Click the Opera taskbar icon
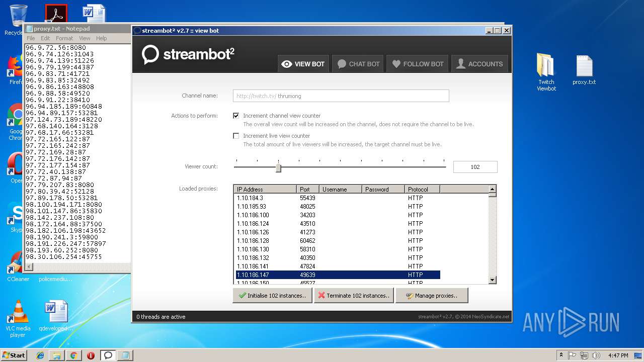Screen dimensions: 644x362 coord(91,355)
